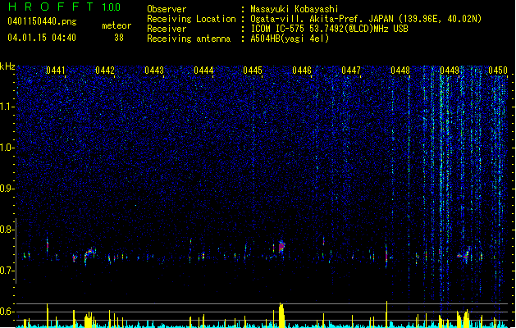The width and height of the screenshot is (516, 328).
Task: Select the file name 0401150440.png
Action: [x=42, y=21]
